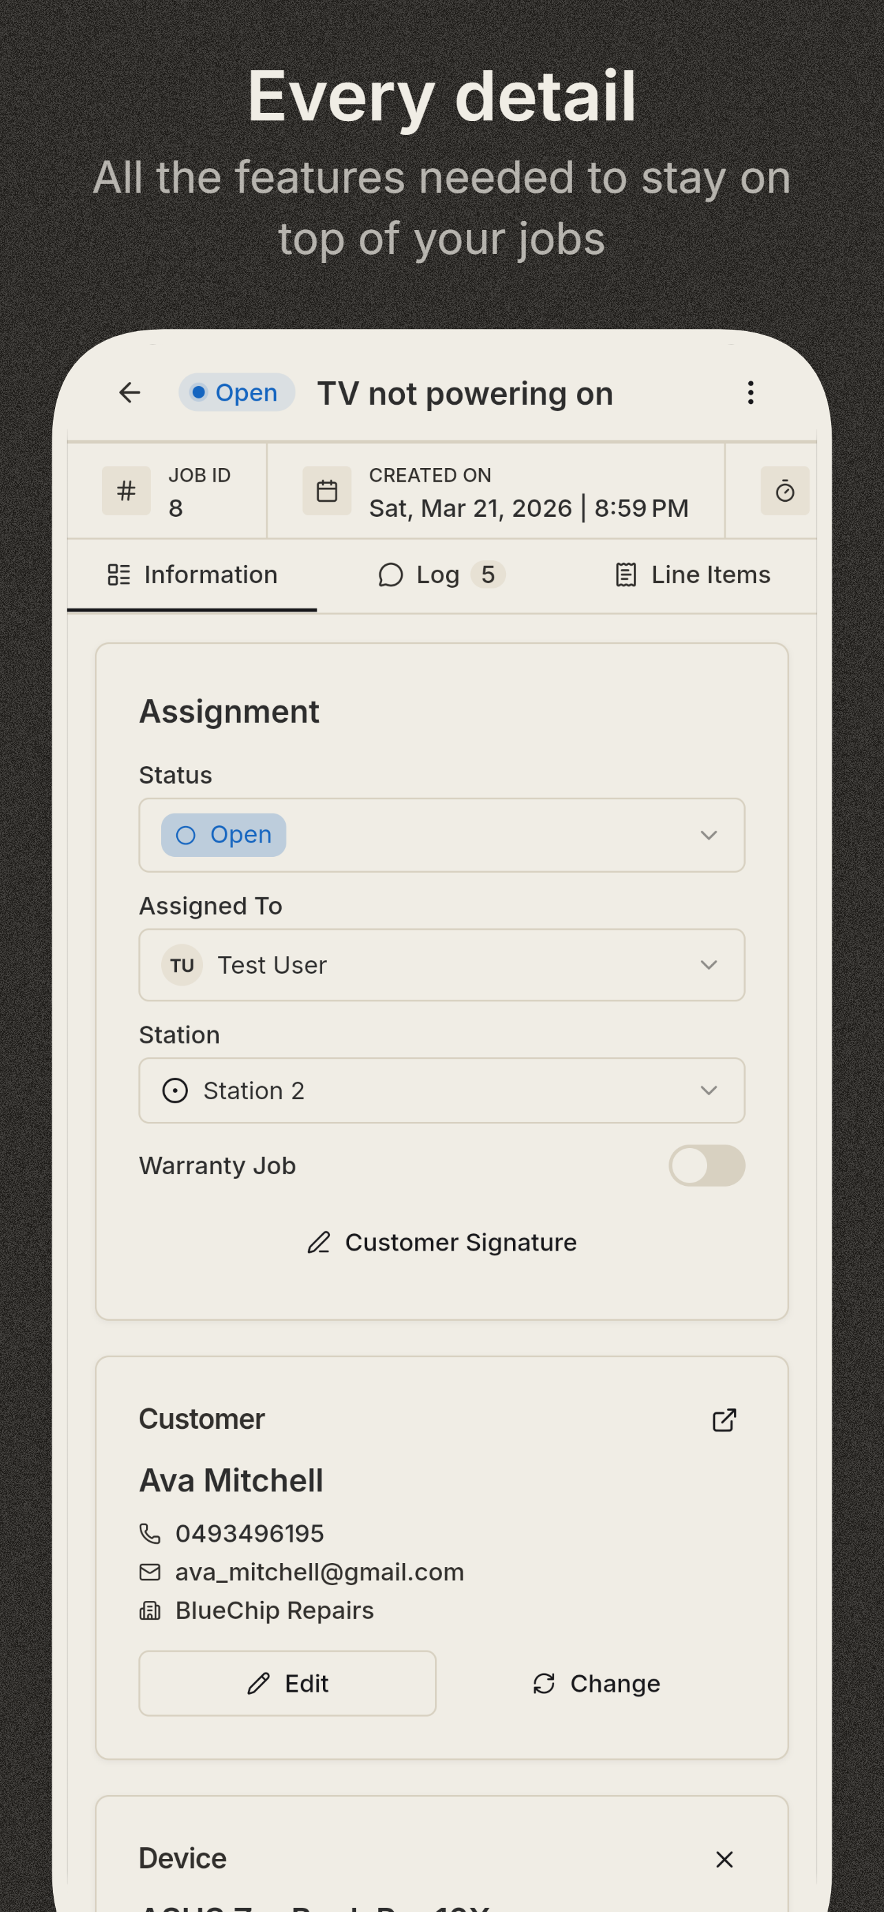Viewport: 884px width, 1912px height.
Task: Expand the Status dropdown showing Open
Action: [441, 835]
